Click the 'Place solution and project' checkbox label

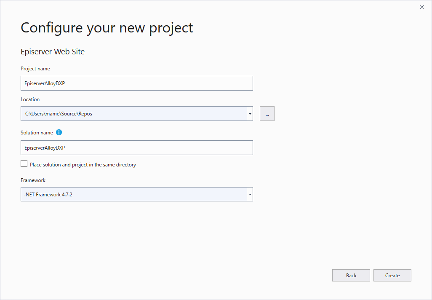coord(83,165)
